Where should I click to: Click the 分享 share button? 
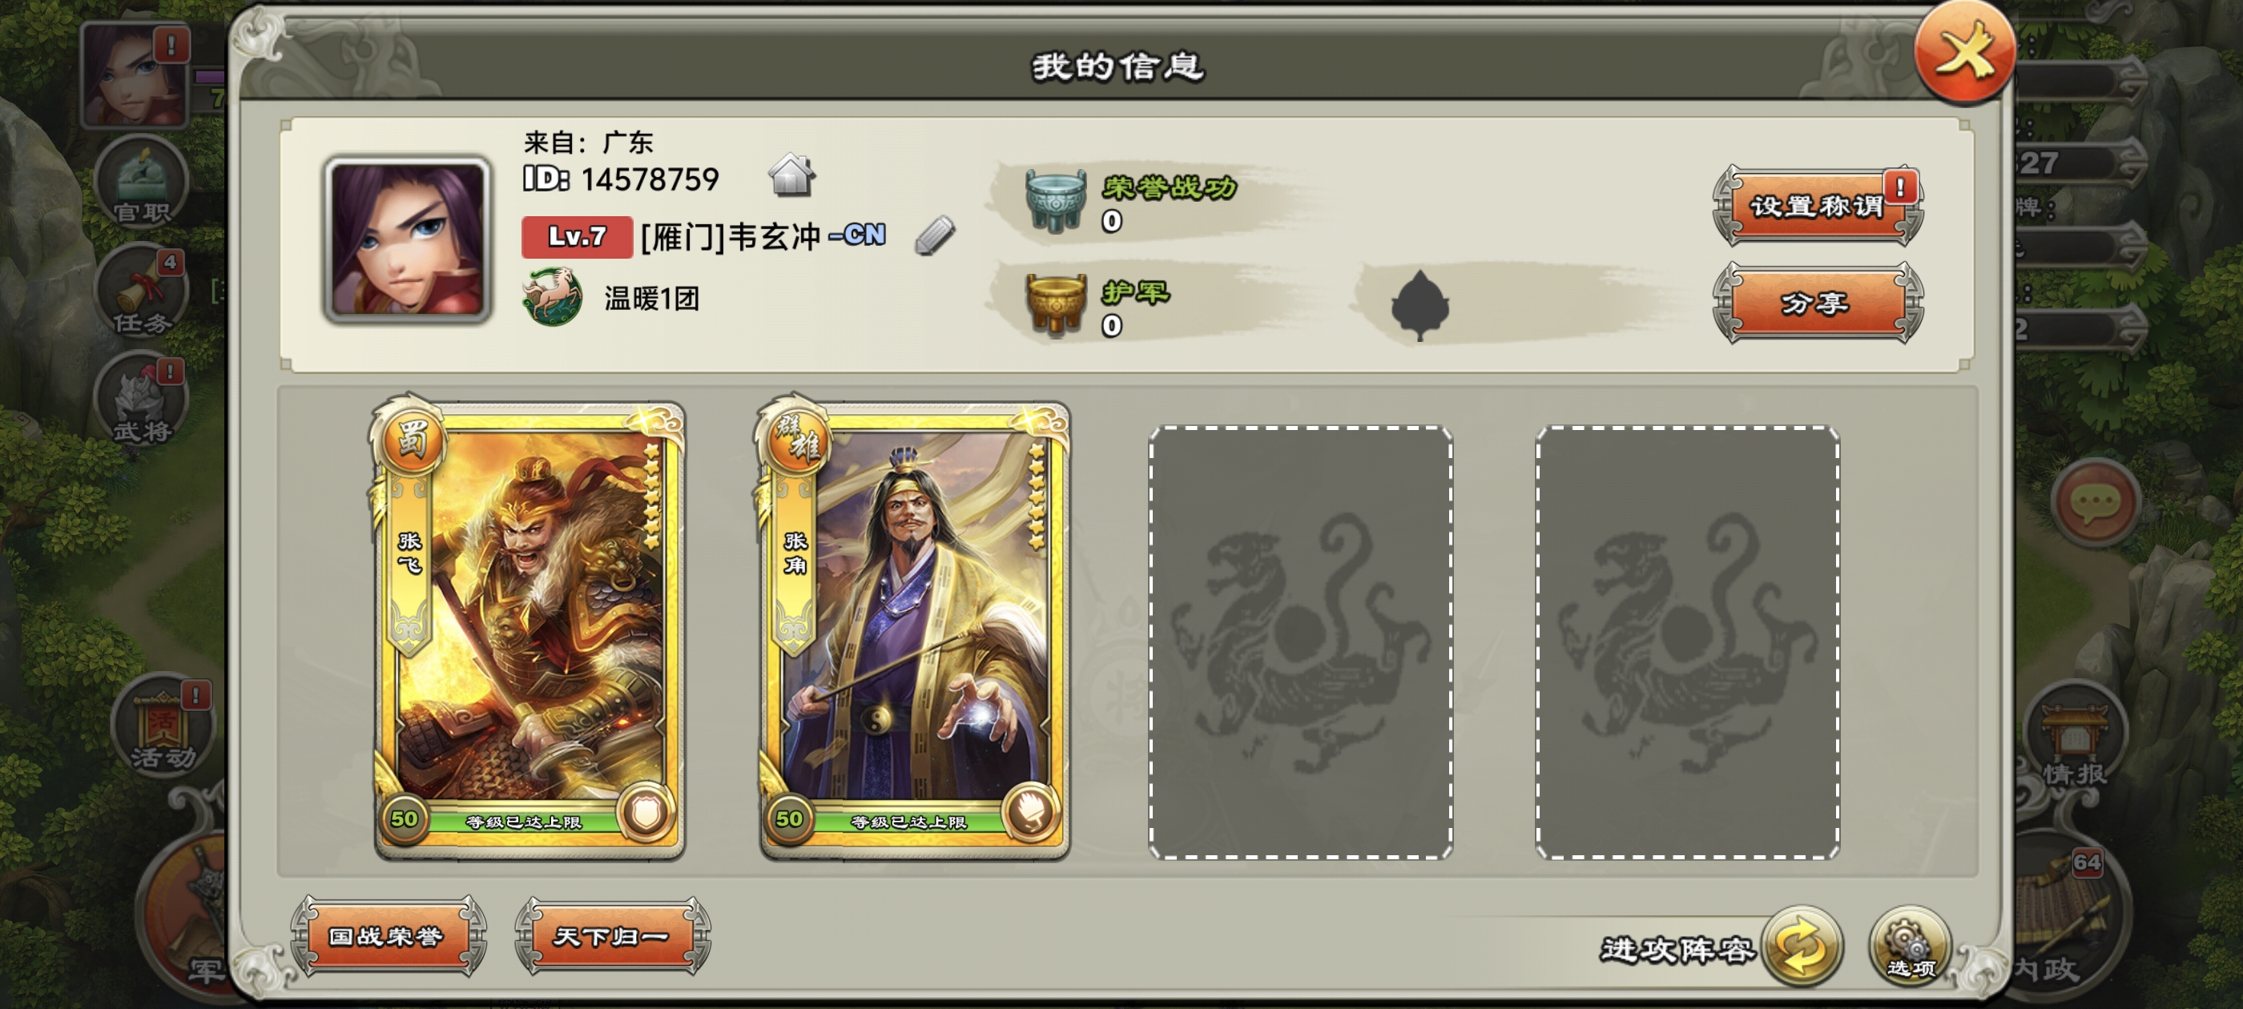coord(1817,303)
